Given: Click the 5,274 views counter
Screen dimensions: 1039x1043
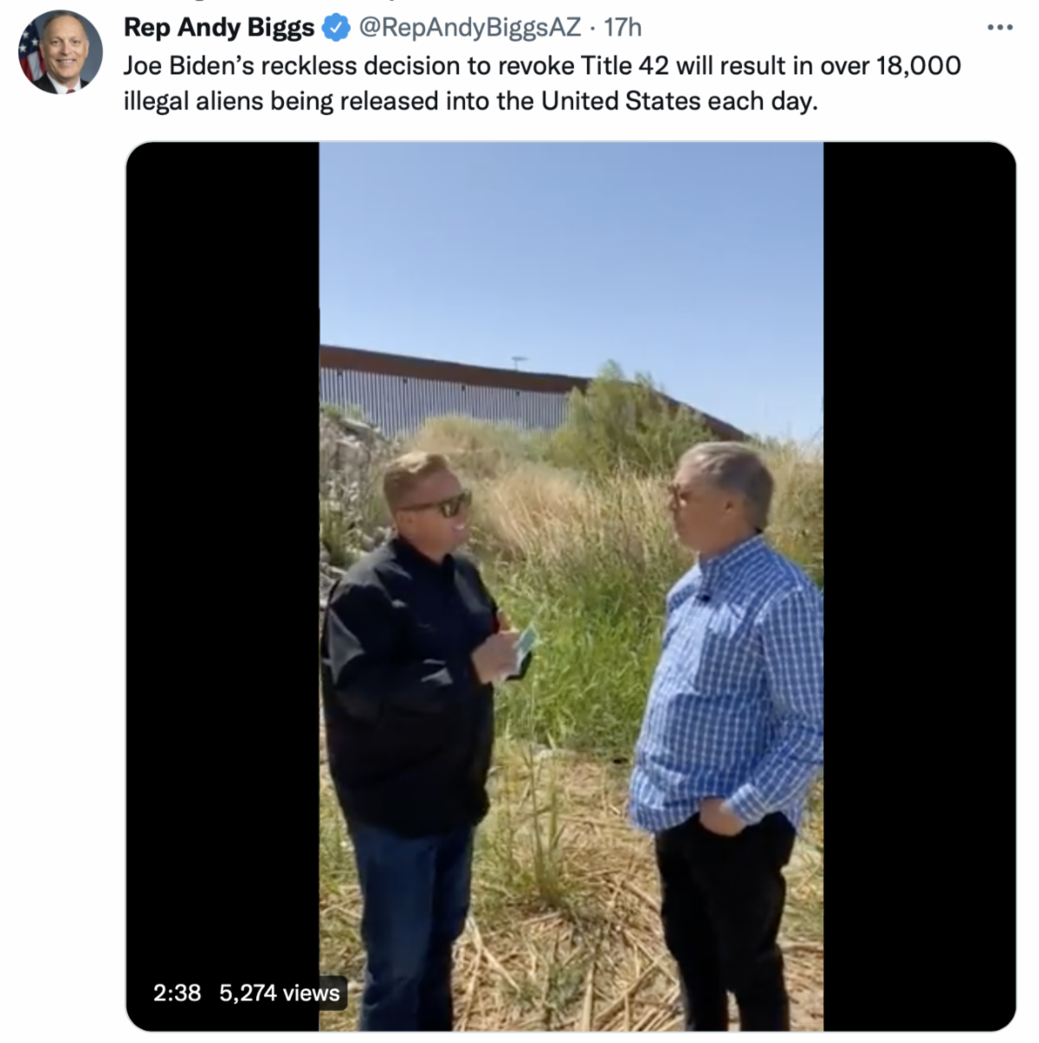Looking at the screenshot, I should pyautogui.click(x=279, y=992).
